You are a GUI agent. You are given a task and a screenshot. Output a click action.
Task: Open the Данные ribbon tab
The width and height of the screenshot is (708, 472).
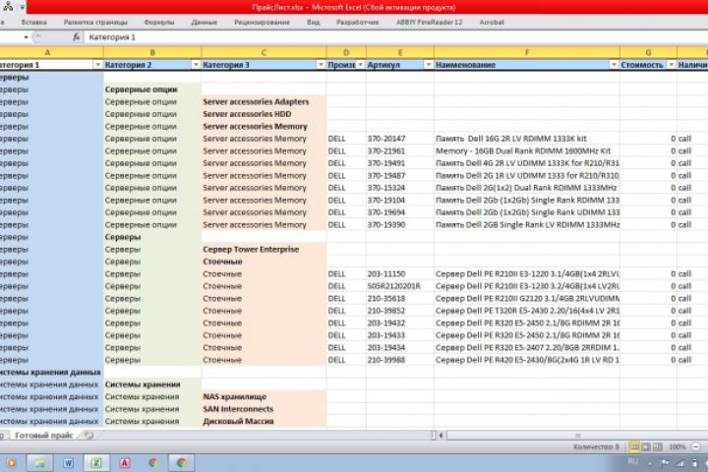click(205, 23)
